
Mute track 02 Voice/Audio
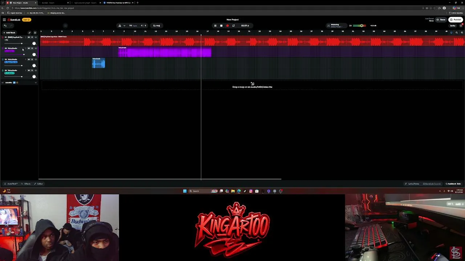[x=29, y=48]
